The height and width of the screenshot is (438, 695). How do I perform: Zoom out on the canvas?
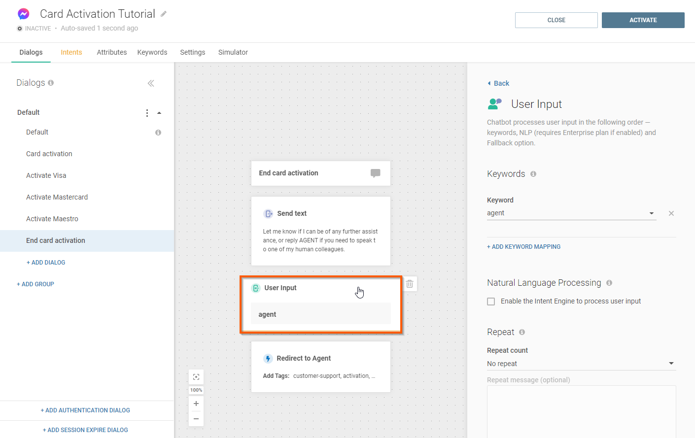pyautogui.click(x=196, y=419)
